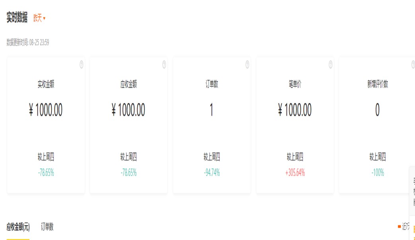
Task: Switch to the 订单数 chart tab
Action: (x=47, y=227)
